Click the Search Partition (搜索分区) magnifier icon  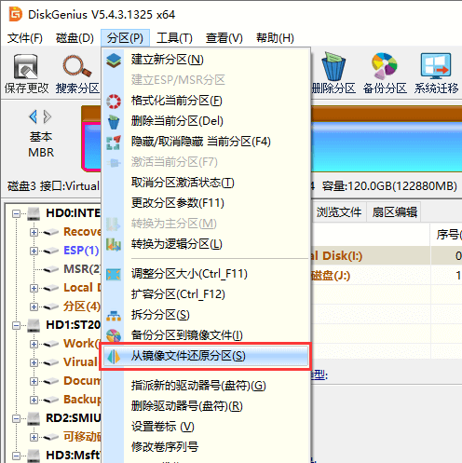[x=77, y=66]
